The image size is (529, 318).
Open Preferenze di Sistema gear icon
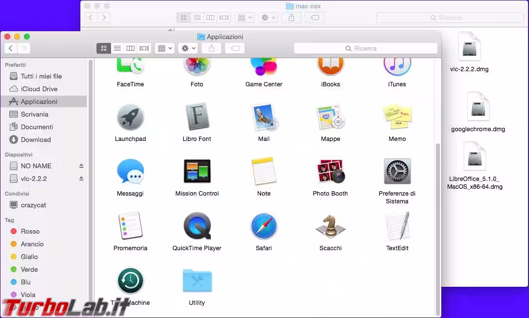click(397, 172)
